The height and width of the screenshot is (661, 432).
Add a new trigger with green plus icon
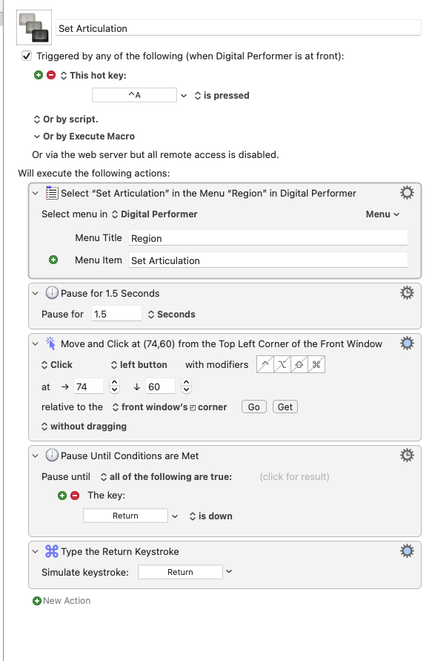tap(39, 75)
